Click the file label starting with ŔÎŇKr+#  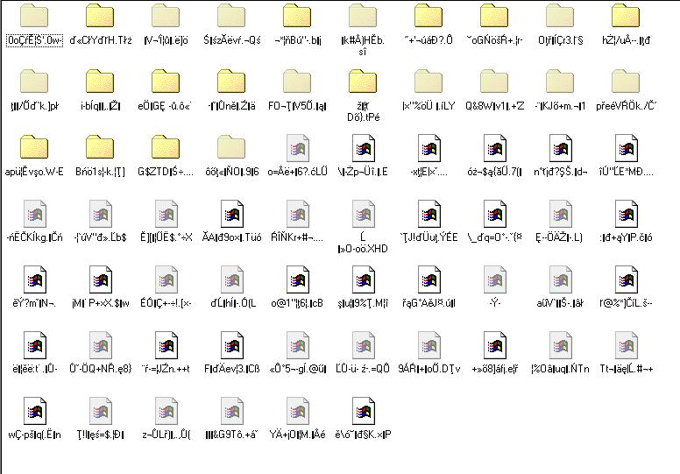(x=297, y=237)
